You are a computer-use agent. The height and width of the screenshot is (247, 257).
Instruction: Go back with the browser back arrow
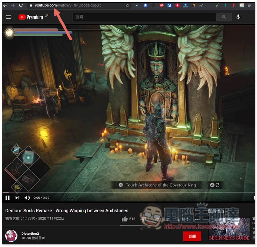[5, 5]
